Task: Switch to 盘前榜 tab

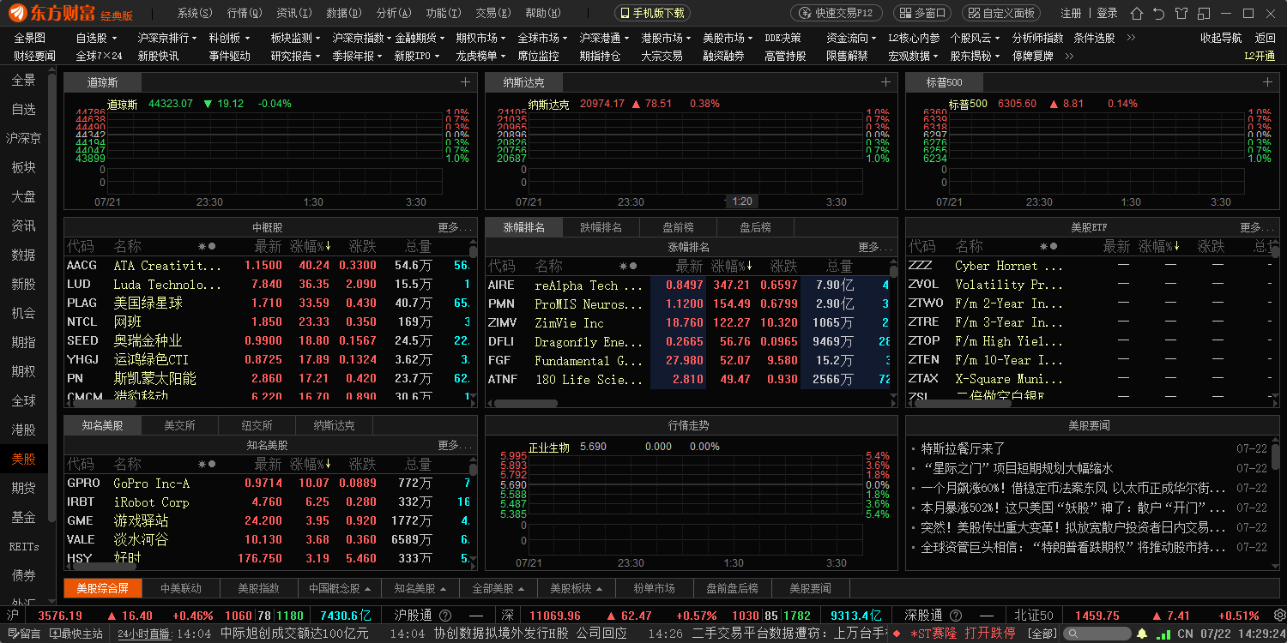Action: coord(679,227)
